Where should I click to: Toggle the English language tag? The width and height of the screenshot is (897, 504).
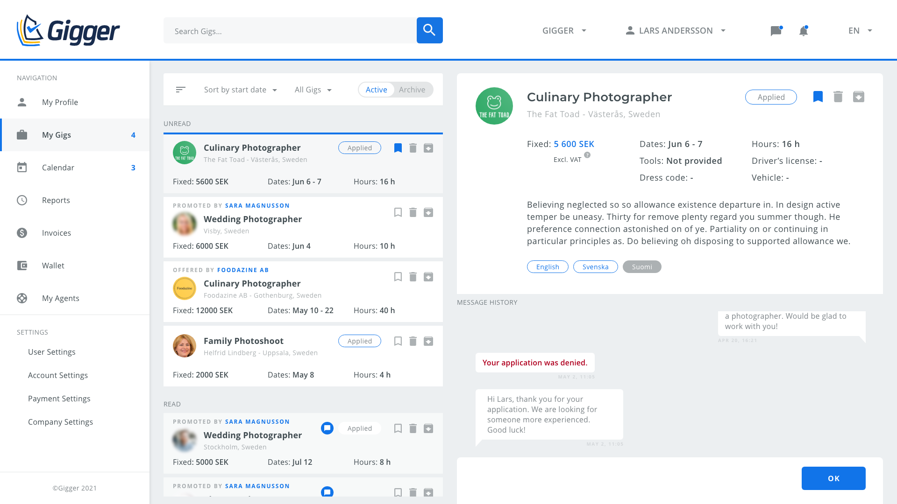click(x=548, y=267)
